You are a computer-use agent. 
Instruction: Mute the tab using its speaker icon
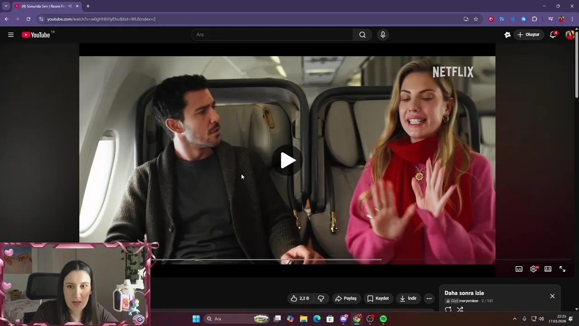point(70,6)
